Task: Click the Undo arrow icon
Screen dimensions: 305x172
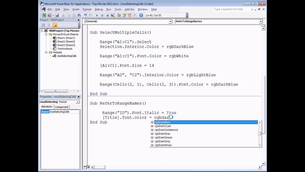Action: click(85, 15)
